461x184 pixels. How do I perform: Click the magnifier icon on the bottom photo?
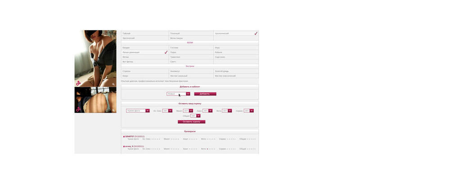click(x=113, y=110)
